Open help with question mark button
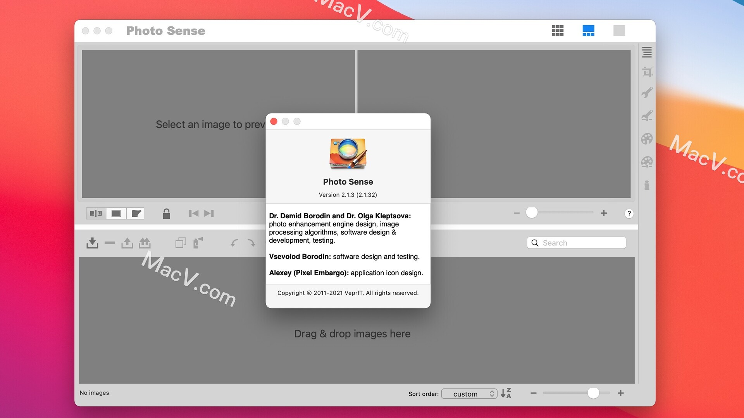The image size is (744, 418). tap(629, 214)
